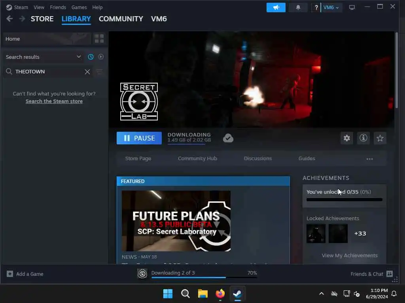Follow the Search the Steam store link

(x=54, y=101)
